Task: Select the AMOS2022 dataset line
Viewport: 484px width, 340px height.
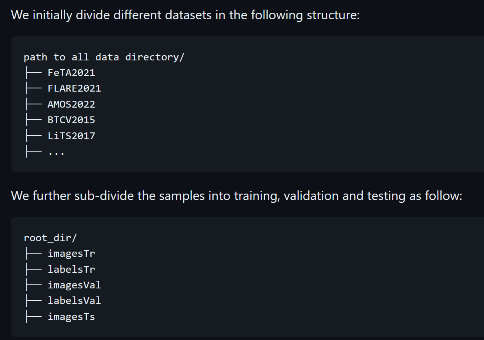Action: coord(71,104)
